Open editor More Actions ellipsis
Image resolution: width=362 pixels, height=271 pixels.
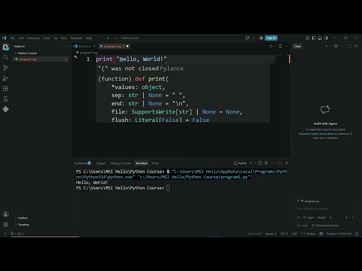287,46
